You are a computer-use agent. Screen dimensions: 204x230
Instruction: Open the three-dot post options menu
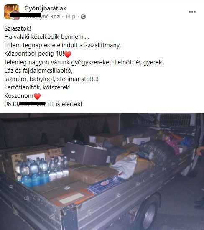(x=192, y=12)
